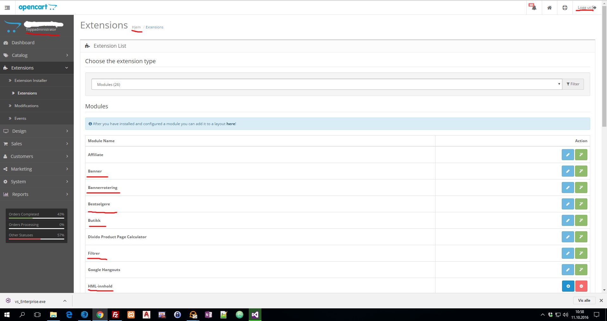This screenshot has width=607, height=321.
Task: Uninstall the Bestselgere module
Action: pos(581,204)
